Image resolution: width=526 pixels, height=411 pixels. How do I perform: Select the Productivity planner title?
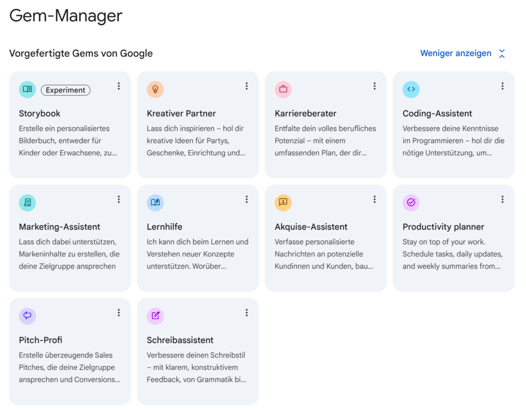click(x=443, y=227)
